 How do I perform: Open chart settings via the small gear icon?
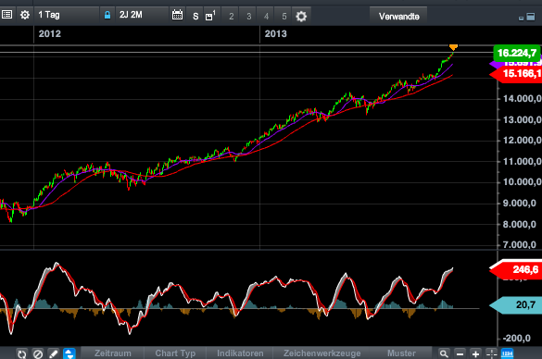point(25,15)
